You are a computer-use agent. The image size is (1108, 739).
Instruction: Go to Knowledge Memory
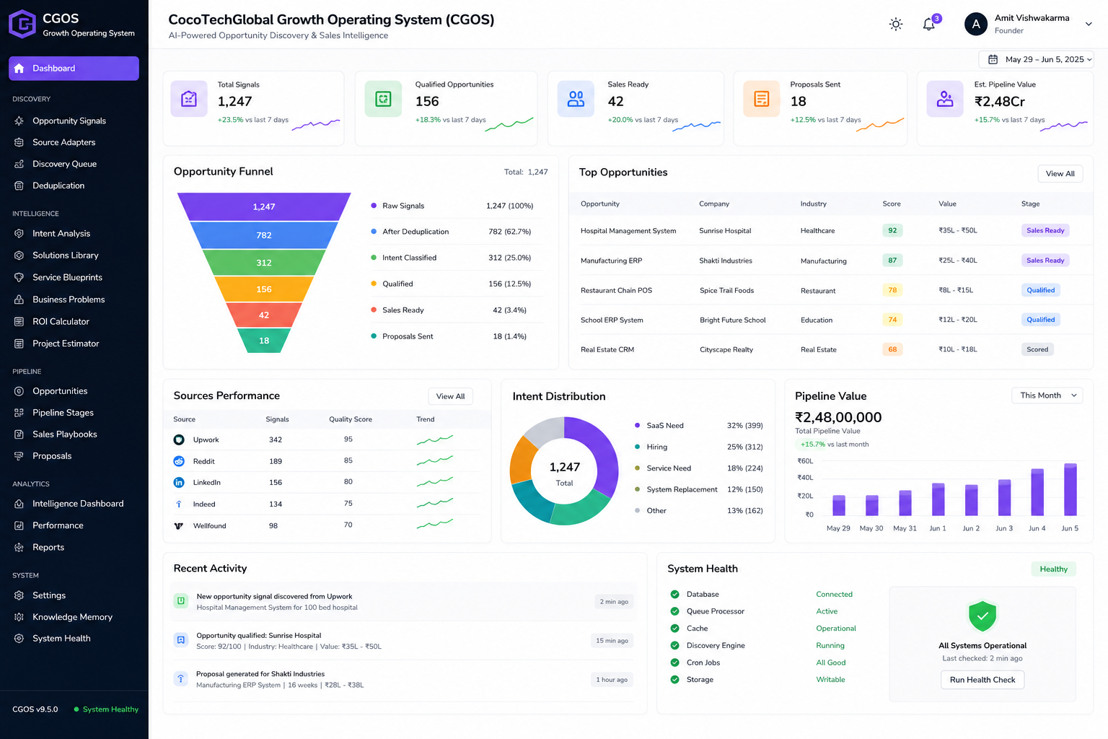pos(74,617)
